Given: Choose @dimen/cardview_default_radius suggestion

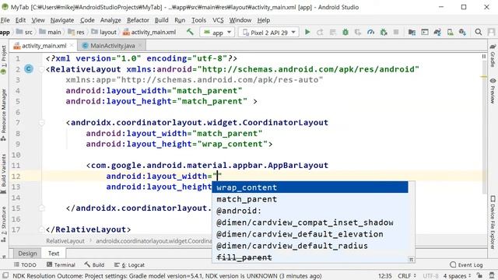Looking at the screenshot, I should tap(310, 246).
